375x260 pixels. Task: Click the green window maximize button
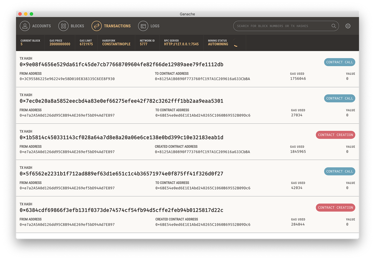pyautogui.click(x=31, y=14)
